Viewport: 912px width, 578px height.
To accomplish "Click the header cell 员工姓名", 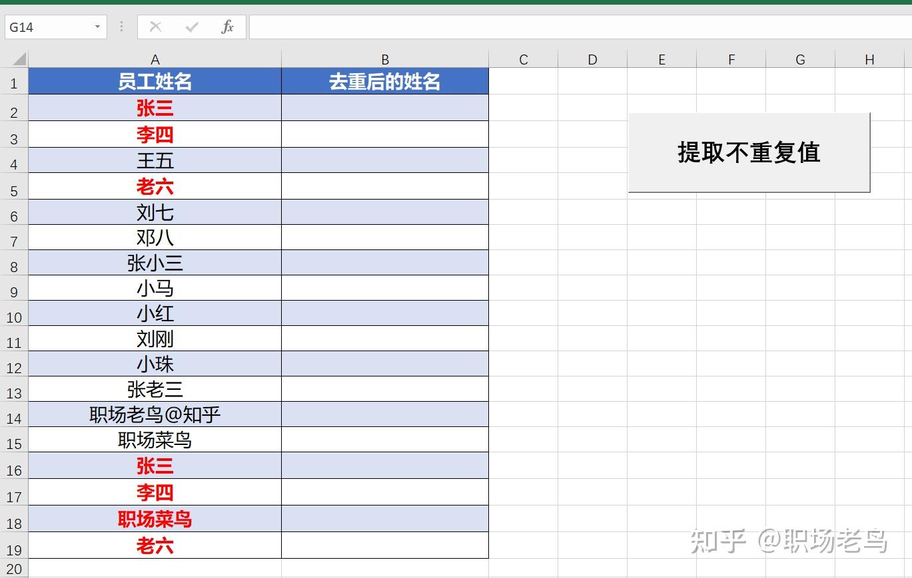I will click(155, 81).
